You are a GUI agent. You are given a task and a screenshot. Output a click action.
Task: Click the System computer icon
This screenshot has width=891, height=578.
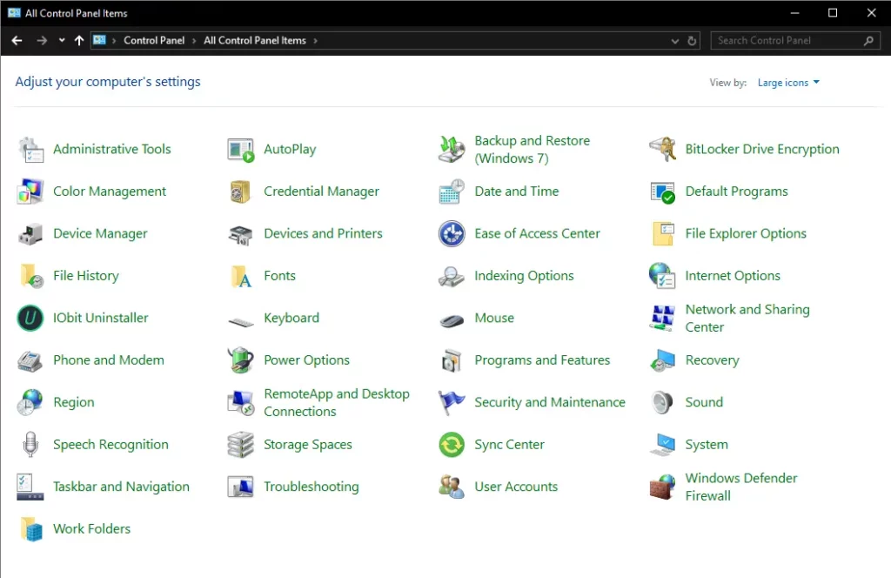click(x=662, y=445)
